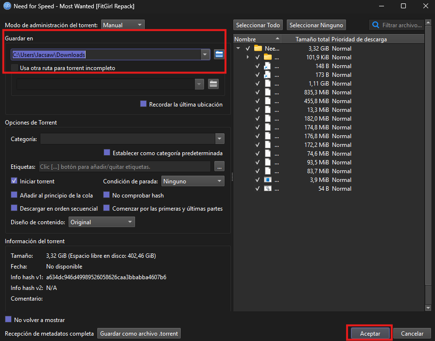Browse for save folder with blue folder icon
Screen dimensions: 435x341
[219, 54]
